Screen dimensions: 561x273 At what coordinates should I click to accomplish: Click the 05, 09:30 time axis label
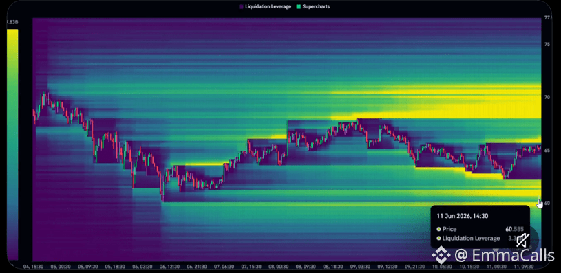coord(87,267)
